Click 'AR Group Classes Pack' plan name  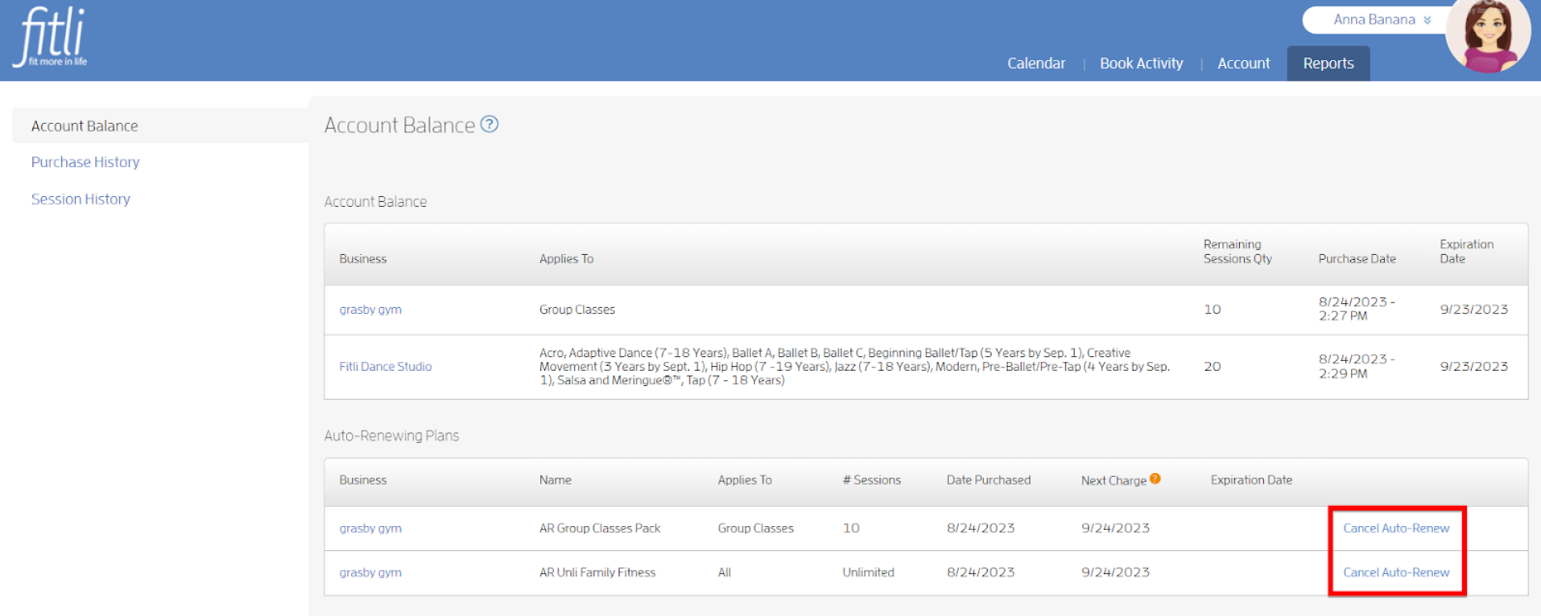point(600,528)
